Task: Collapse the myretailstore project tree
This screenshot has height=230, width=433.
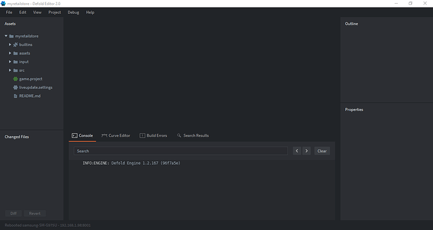Action: (x=6, y=36)
